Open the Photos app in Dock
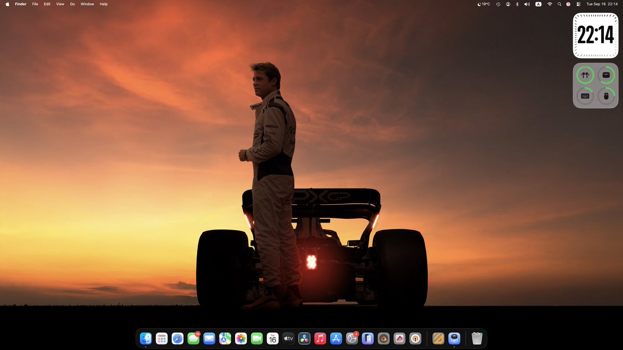 [x=241, y=339]
